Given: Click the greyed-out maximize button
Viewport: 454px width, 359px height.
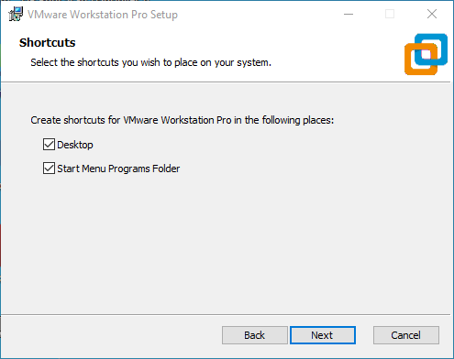Looking at the screenshot, I should click(390, 14).
